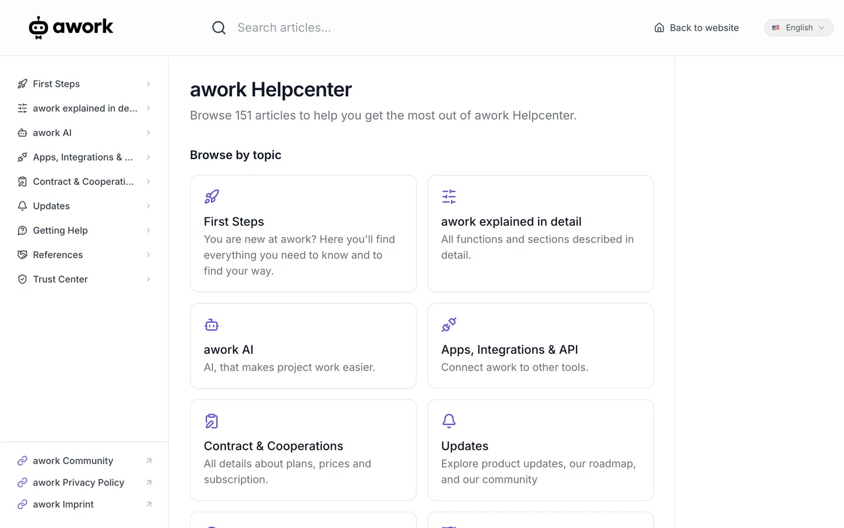The width and height of the screenshot is (844, 528).
Task: Click the 'Browse 151 articles' subtitle text
Action: pyautogui.click(x=383, y=116)
